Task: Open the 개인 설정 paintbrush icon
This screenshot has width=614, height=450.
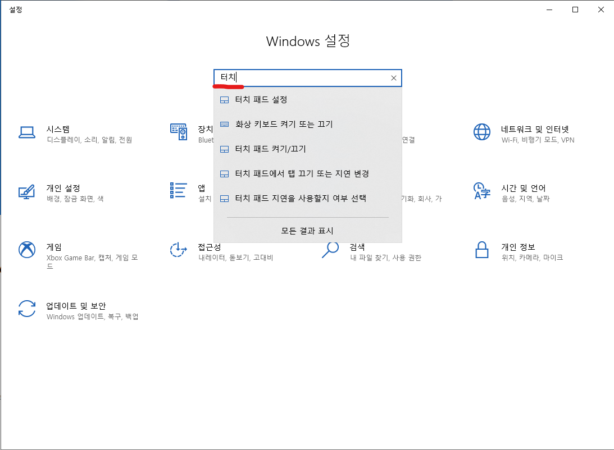Action: coord(26,191)
